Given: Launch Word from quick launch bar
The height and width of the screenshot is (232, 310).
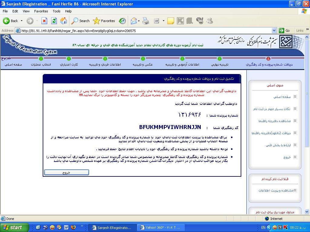Looking at the screenshot, I should (x=66, y=227).
